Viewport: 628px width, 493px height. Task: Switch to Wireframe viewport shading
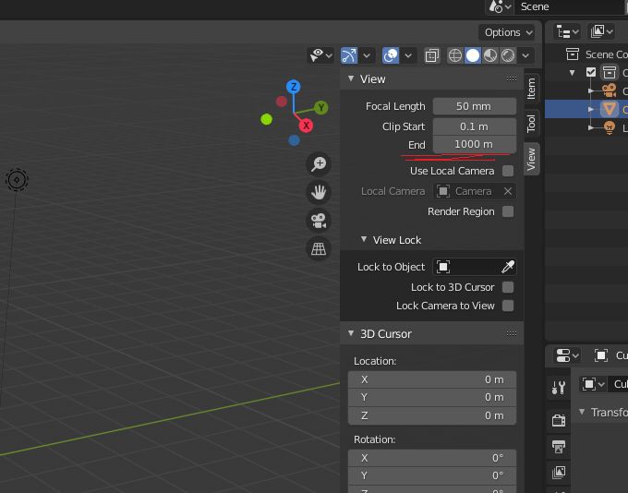pyautogui.click(x=455, y=55)
